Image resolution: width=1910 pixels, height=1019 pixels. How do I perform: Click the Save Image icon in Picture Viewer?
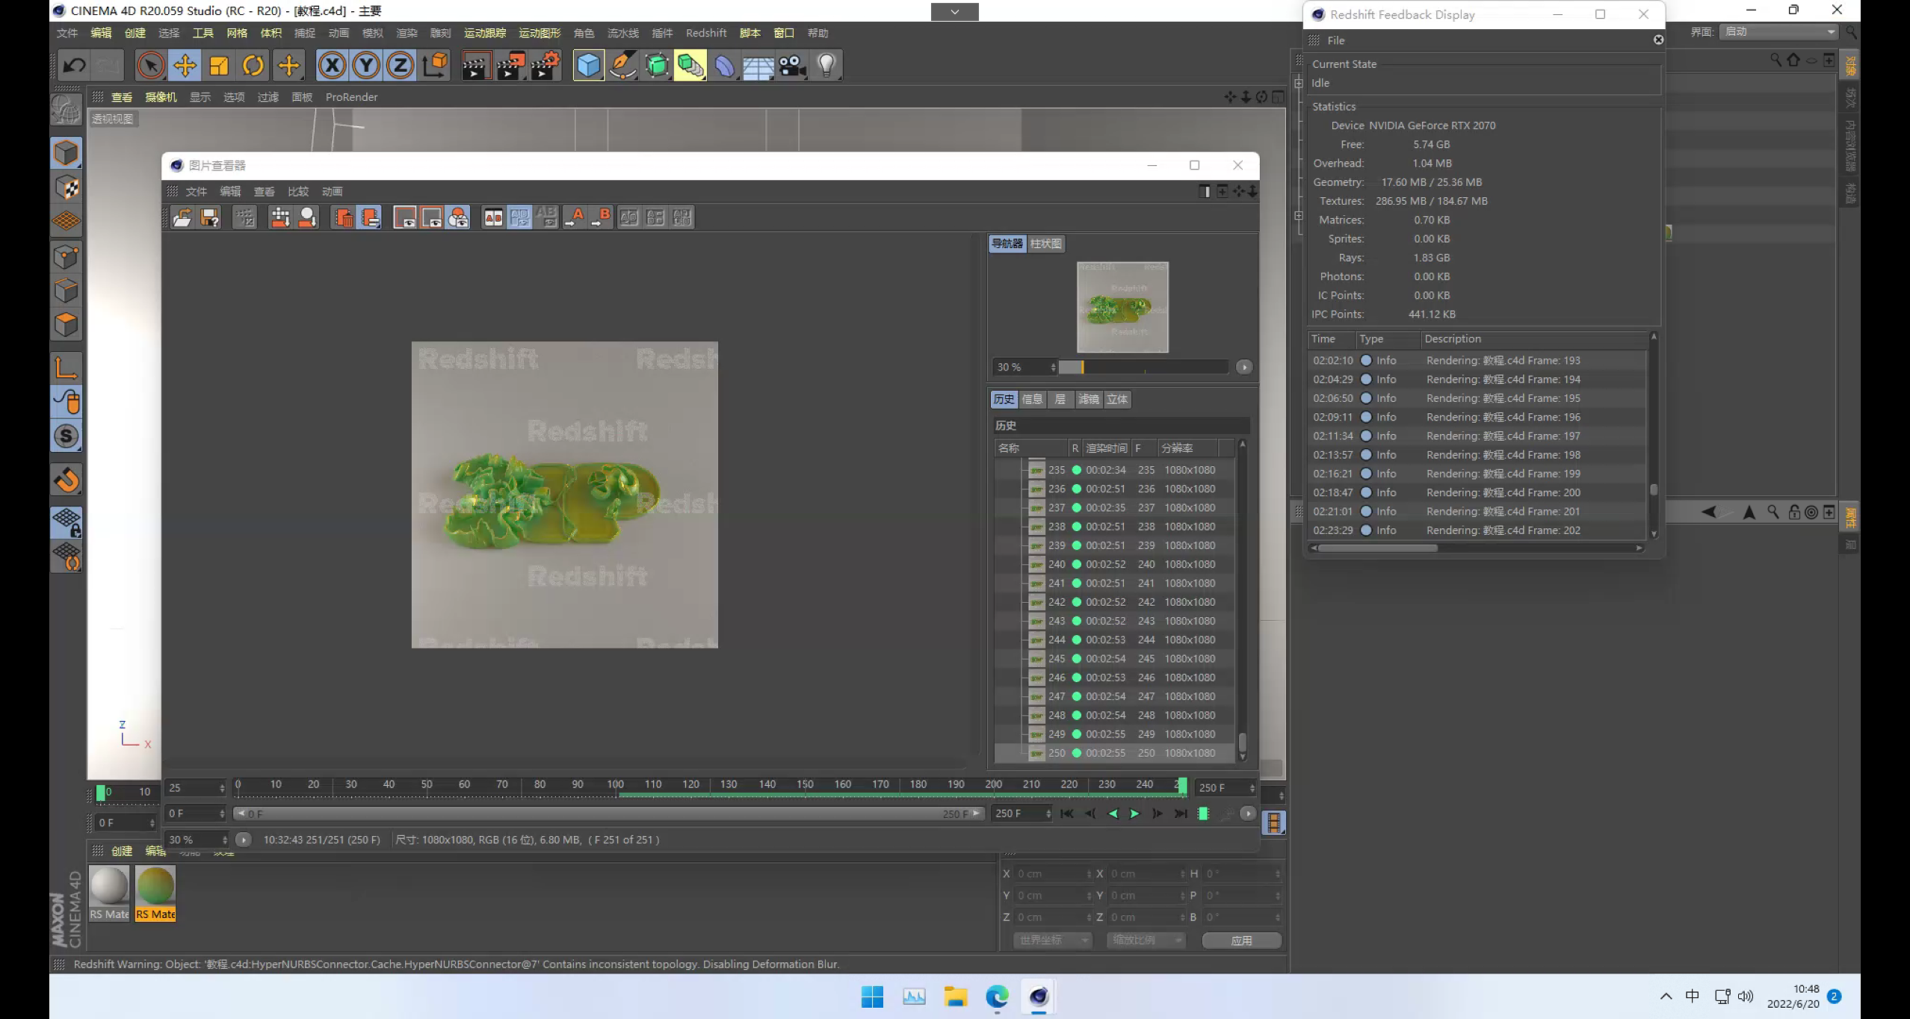[210, 217]
